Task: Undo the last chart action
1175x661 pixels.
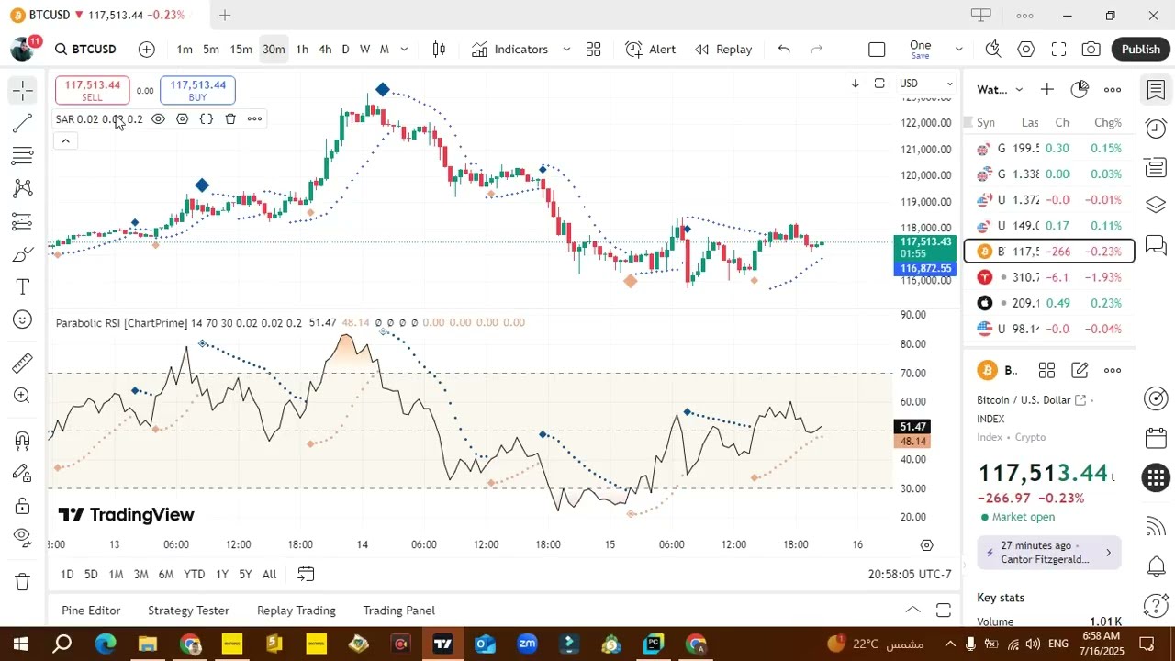Action: click(784, 49)
